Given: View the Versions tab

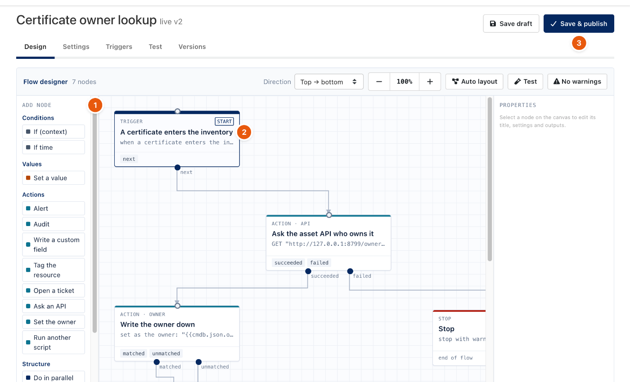Looking at the screenshot, I should coord(192,47).
